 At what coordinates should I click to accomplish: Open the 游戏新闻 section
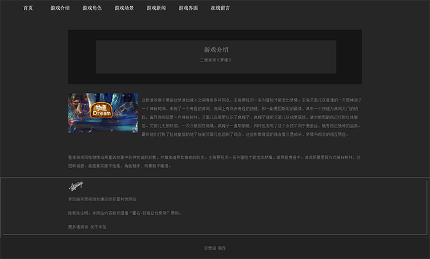coord(156,9)
